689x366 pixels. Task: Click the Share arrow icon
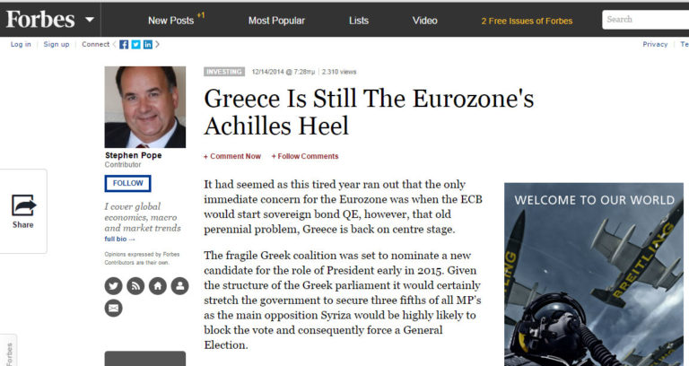pyautogui.click(x=23, y=205)
